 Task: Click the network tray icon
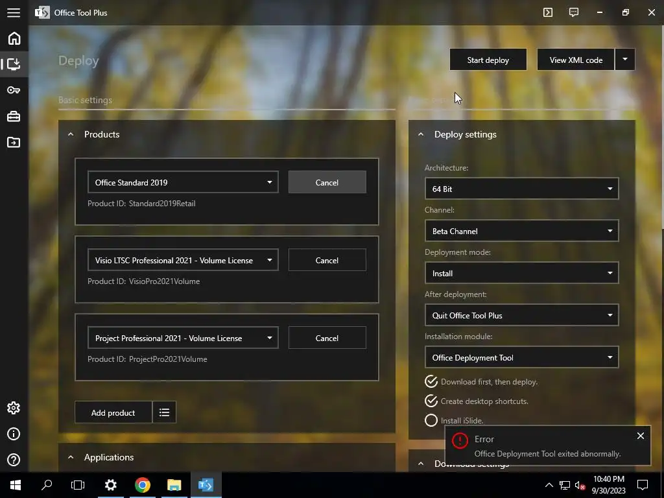[x=565, y=485]
